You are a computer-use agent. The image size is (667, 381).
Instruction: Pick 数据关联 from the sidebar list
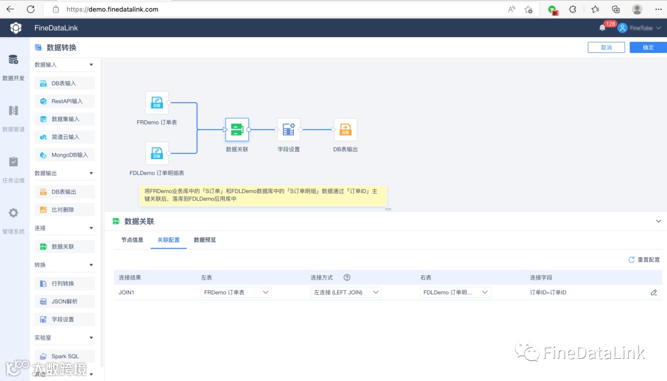pos(65,247)
